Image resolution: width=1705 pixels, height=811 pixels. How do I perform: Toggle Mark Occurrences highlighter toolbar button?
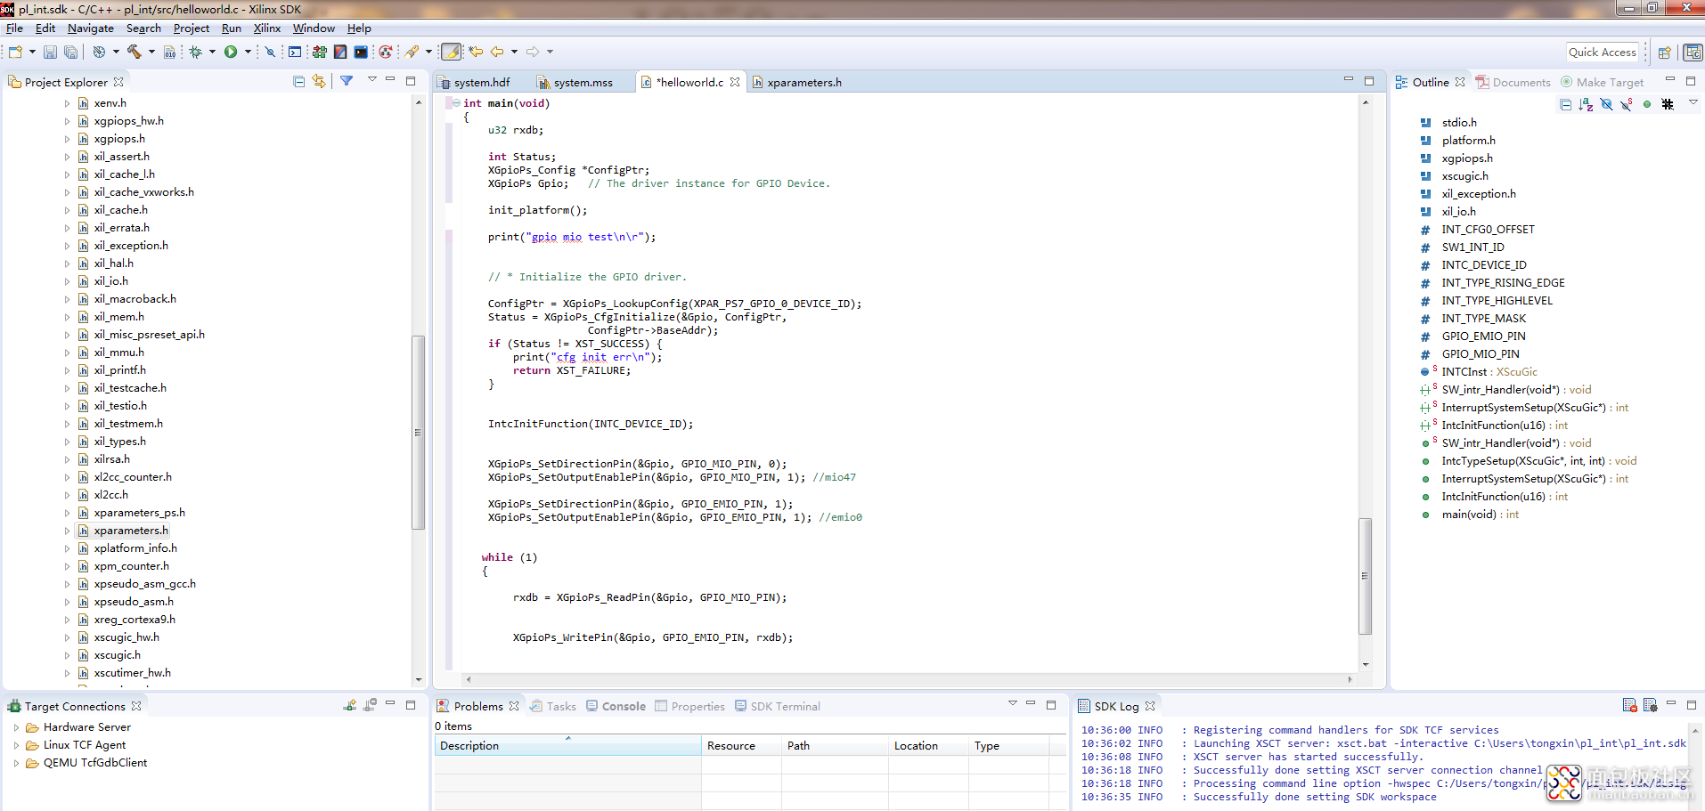[452, 53]
